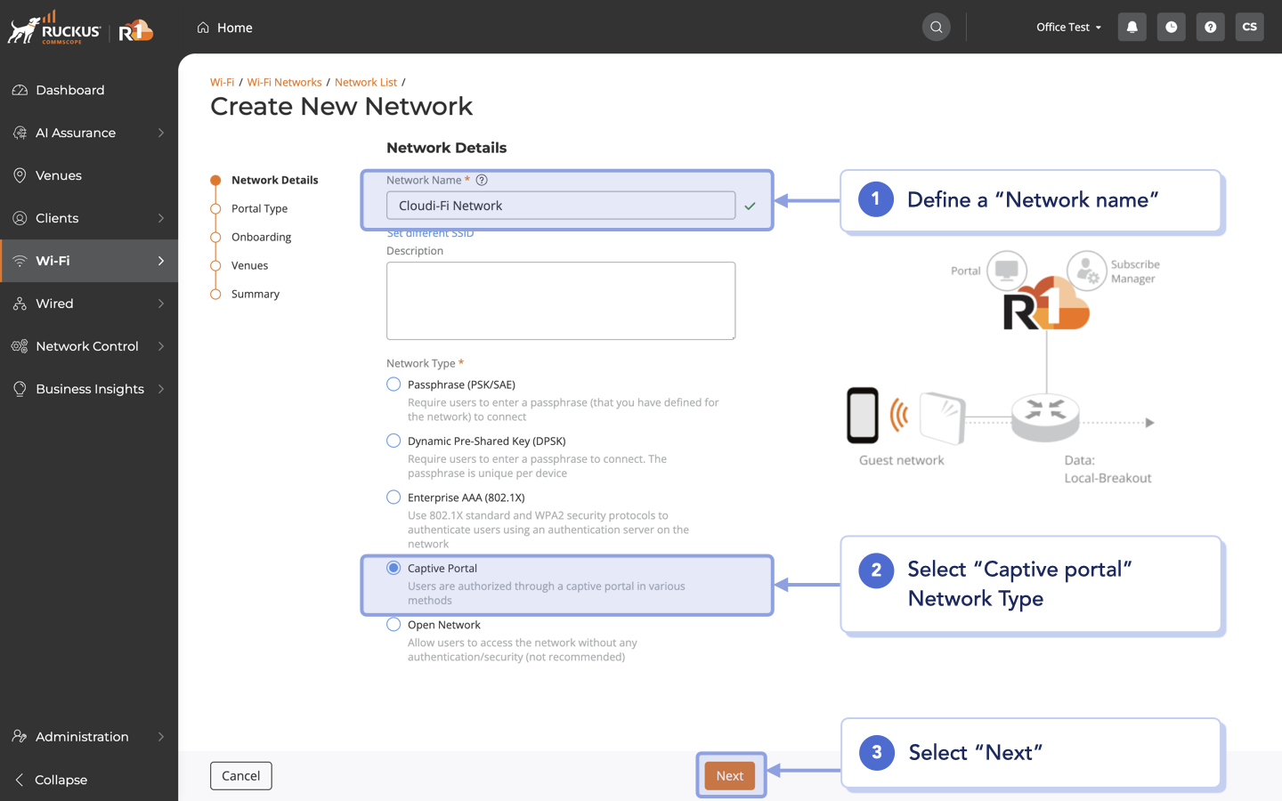Image resolution: width=1282 pixels, height=801 pixels.
Task: Click the notifications bell icon
Action: (1132, 27)
